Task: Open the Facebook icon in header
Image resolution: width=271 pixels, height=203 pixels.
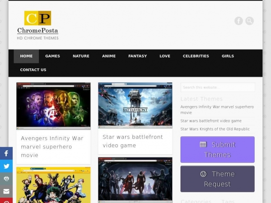Action: (238, 21)
